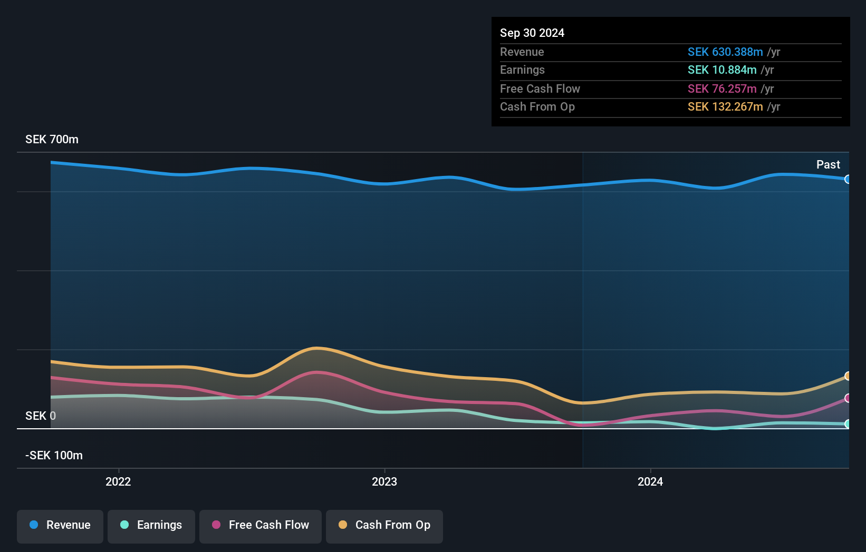Click the teal Earnings endpoint marker
Viewport: 866px width, 552px height.
848,424
